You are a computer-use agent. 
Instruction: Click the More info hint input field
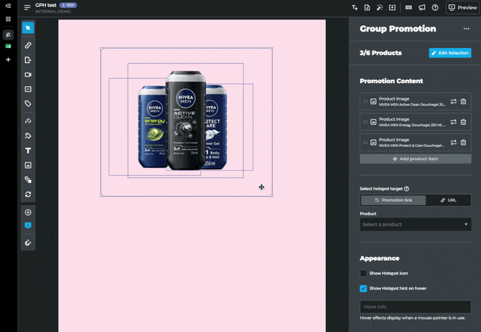416,307
